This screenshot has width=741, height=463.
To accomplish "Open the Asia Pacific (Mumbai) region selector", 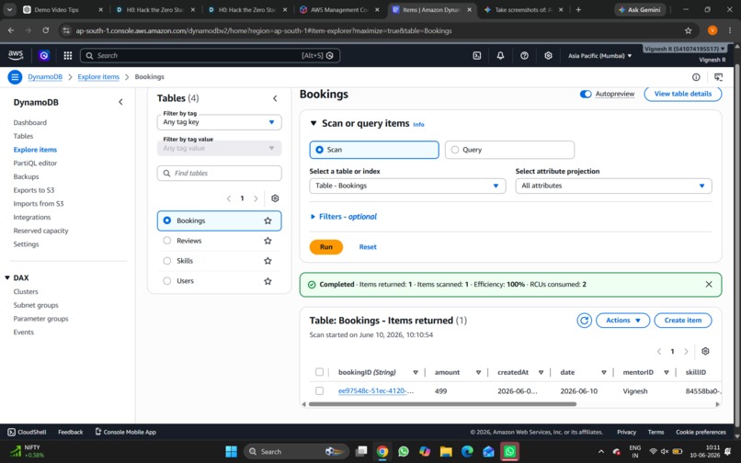I will [599, 56].
